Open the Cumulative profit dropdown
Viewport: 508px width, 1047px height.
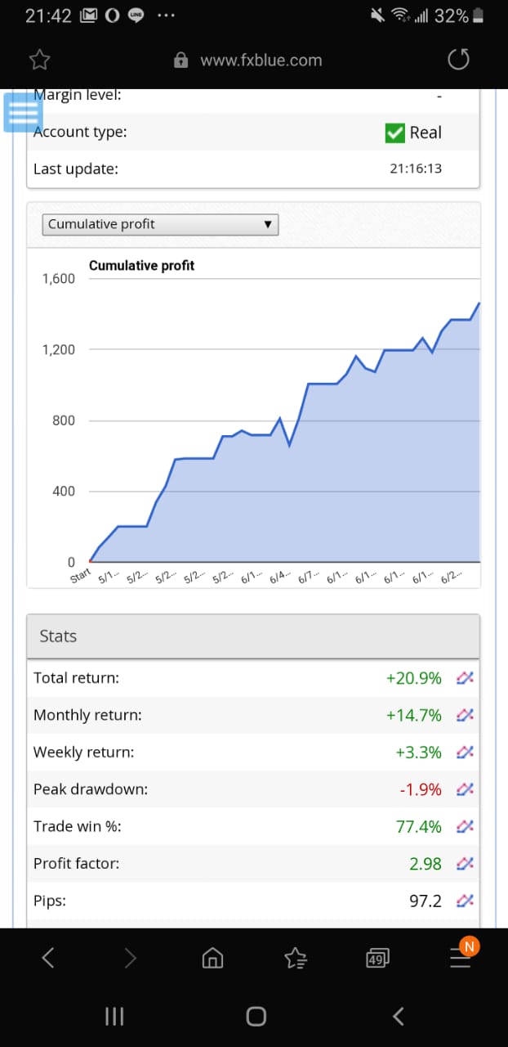[x=160, y=224]
